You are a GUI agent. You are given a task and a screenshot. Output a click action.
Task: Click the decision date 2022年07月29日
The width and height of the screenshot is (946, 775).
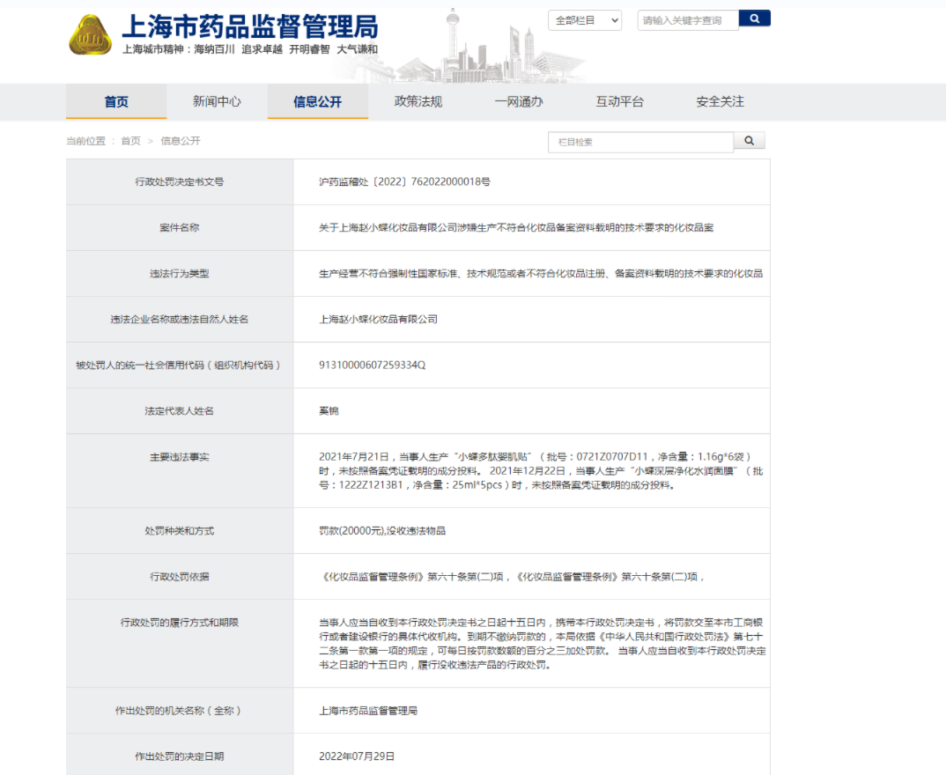tap(357, 757)
